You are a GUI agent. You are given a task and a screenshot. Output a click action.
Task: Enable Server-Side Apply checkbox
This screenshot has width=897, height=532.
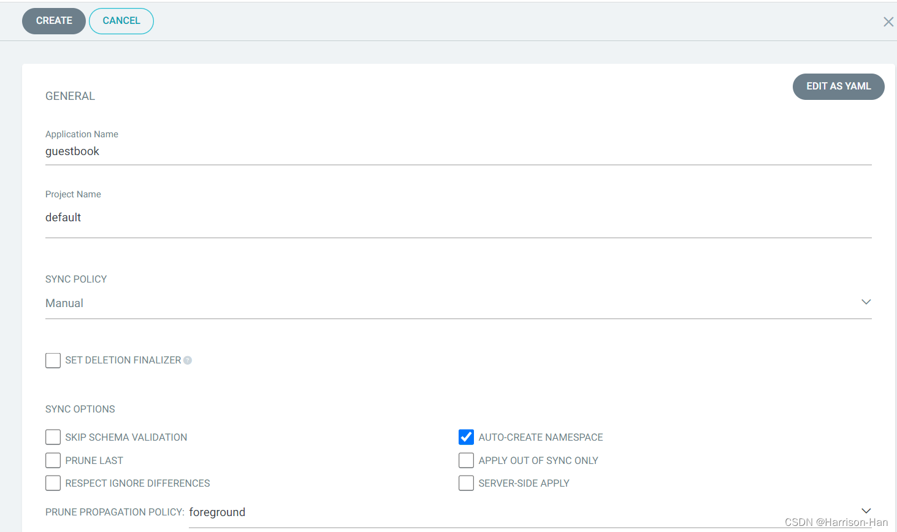466,483
